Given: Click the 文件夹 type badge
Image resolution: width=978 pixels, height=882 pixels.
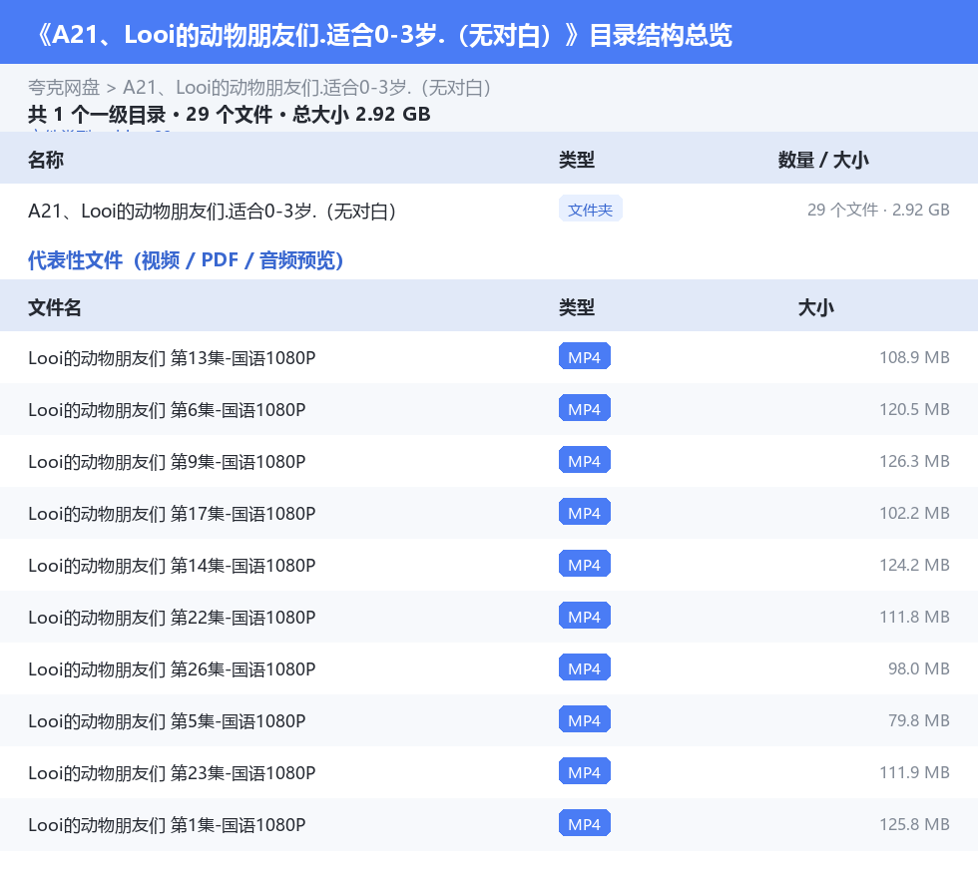Looking at the screenshot, I should pyautogui.click(x=590, y=209).
